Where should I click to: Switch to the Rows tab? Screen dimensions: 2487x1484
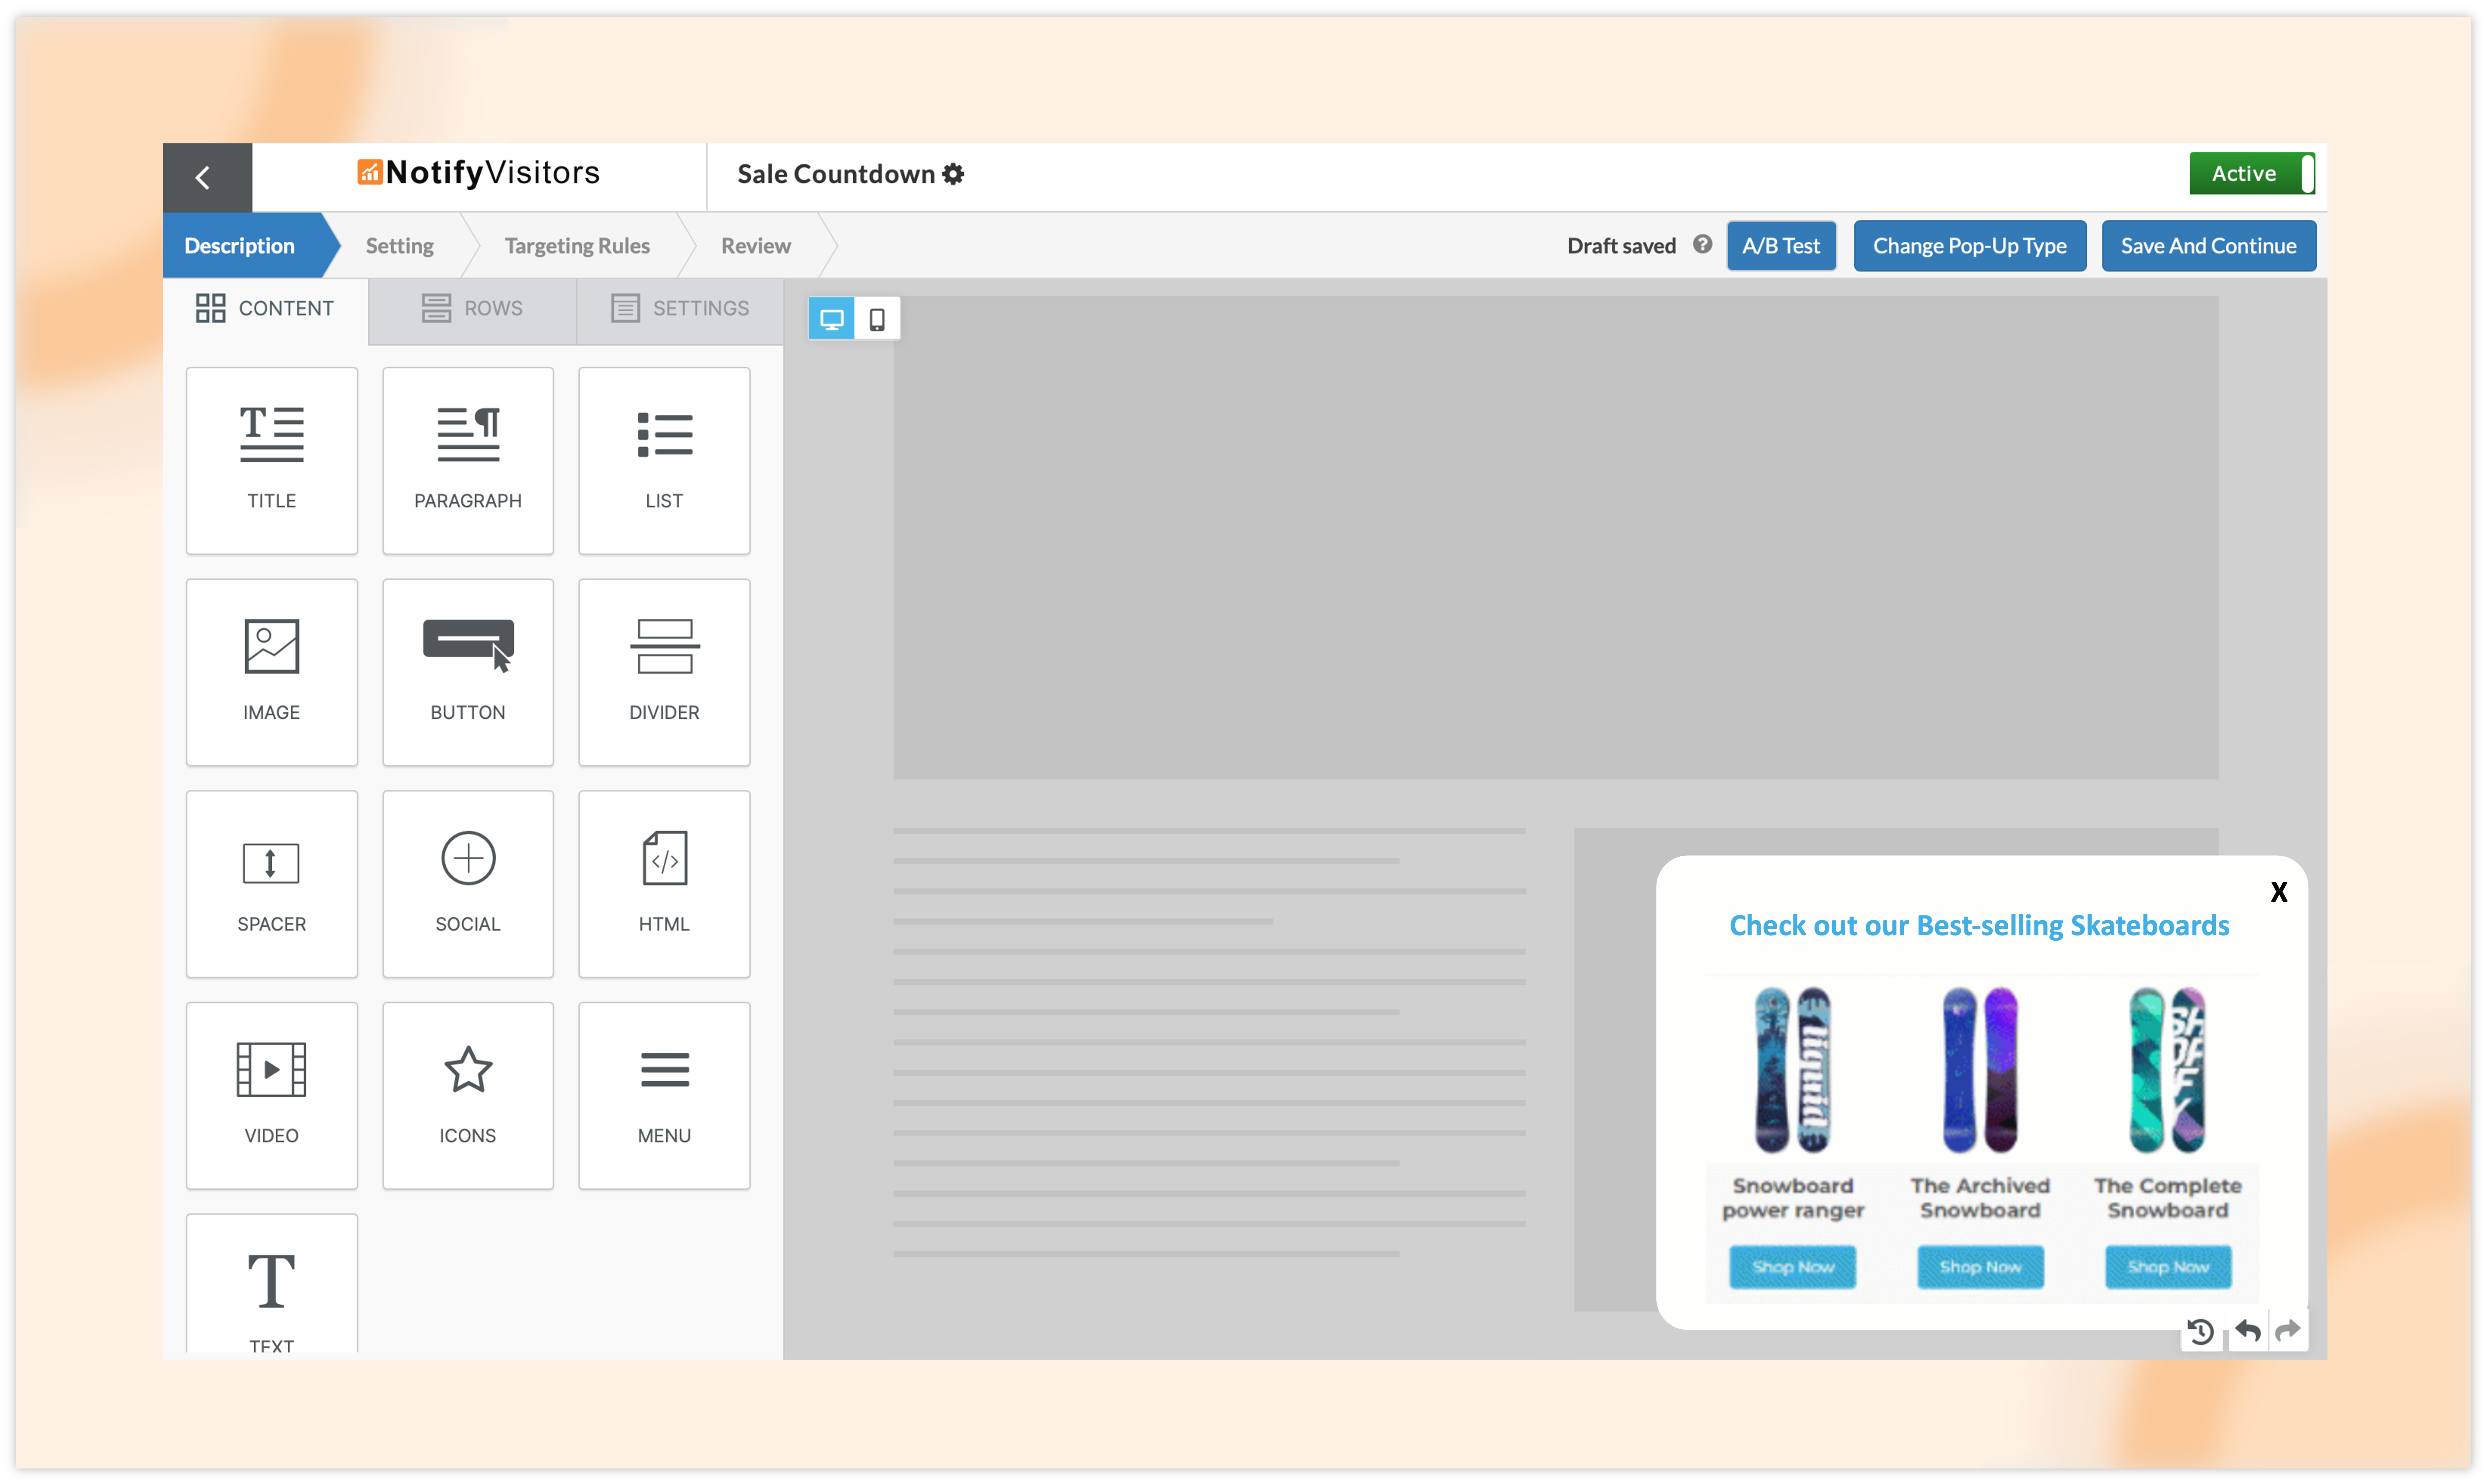(x=472, y=308)
